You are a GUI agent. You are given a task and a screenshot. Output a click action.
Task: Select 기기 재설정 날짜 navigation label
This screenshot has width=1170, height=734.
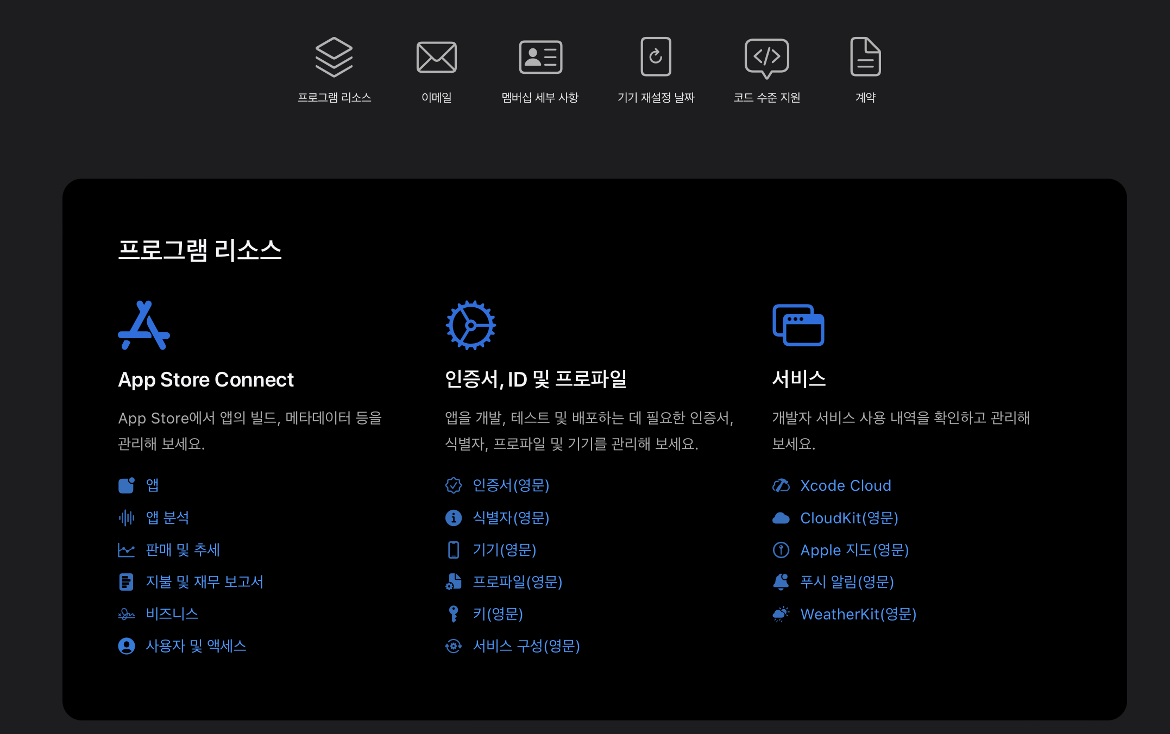click(656, 98)
